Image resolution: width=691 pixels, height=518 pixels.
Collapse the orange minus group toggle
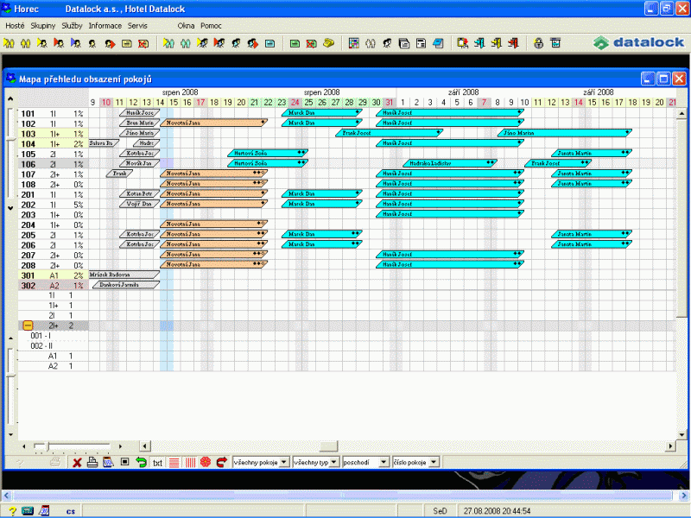[28, 325]
